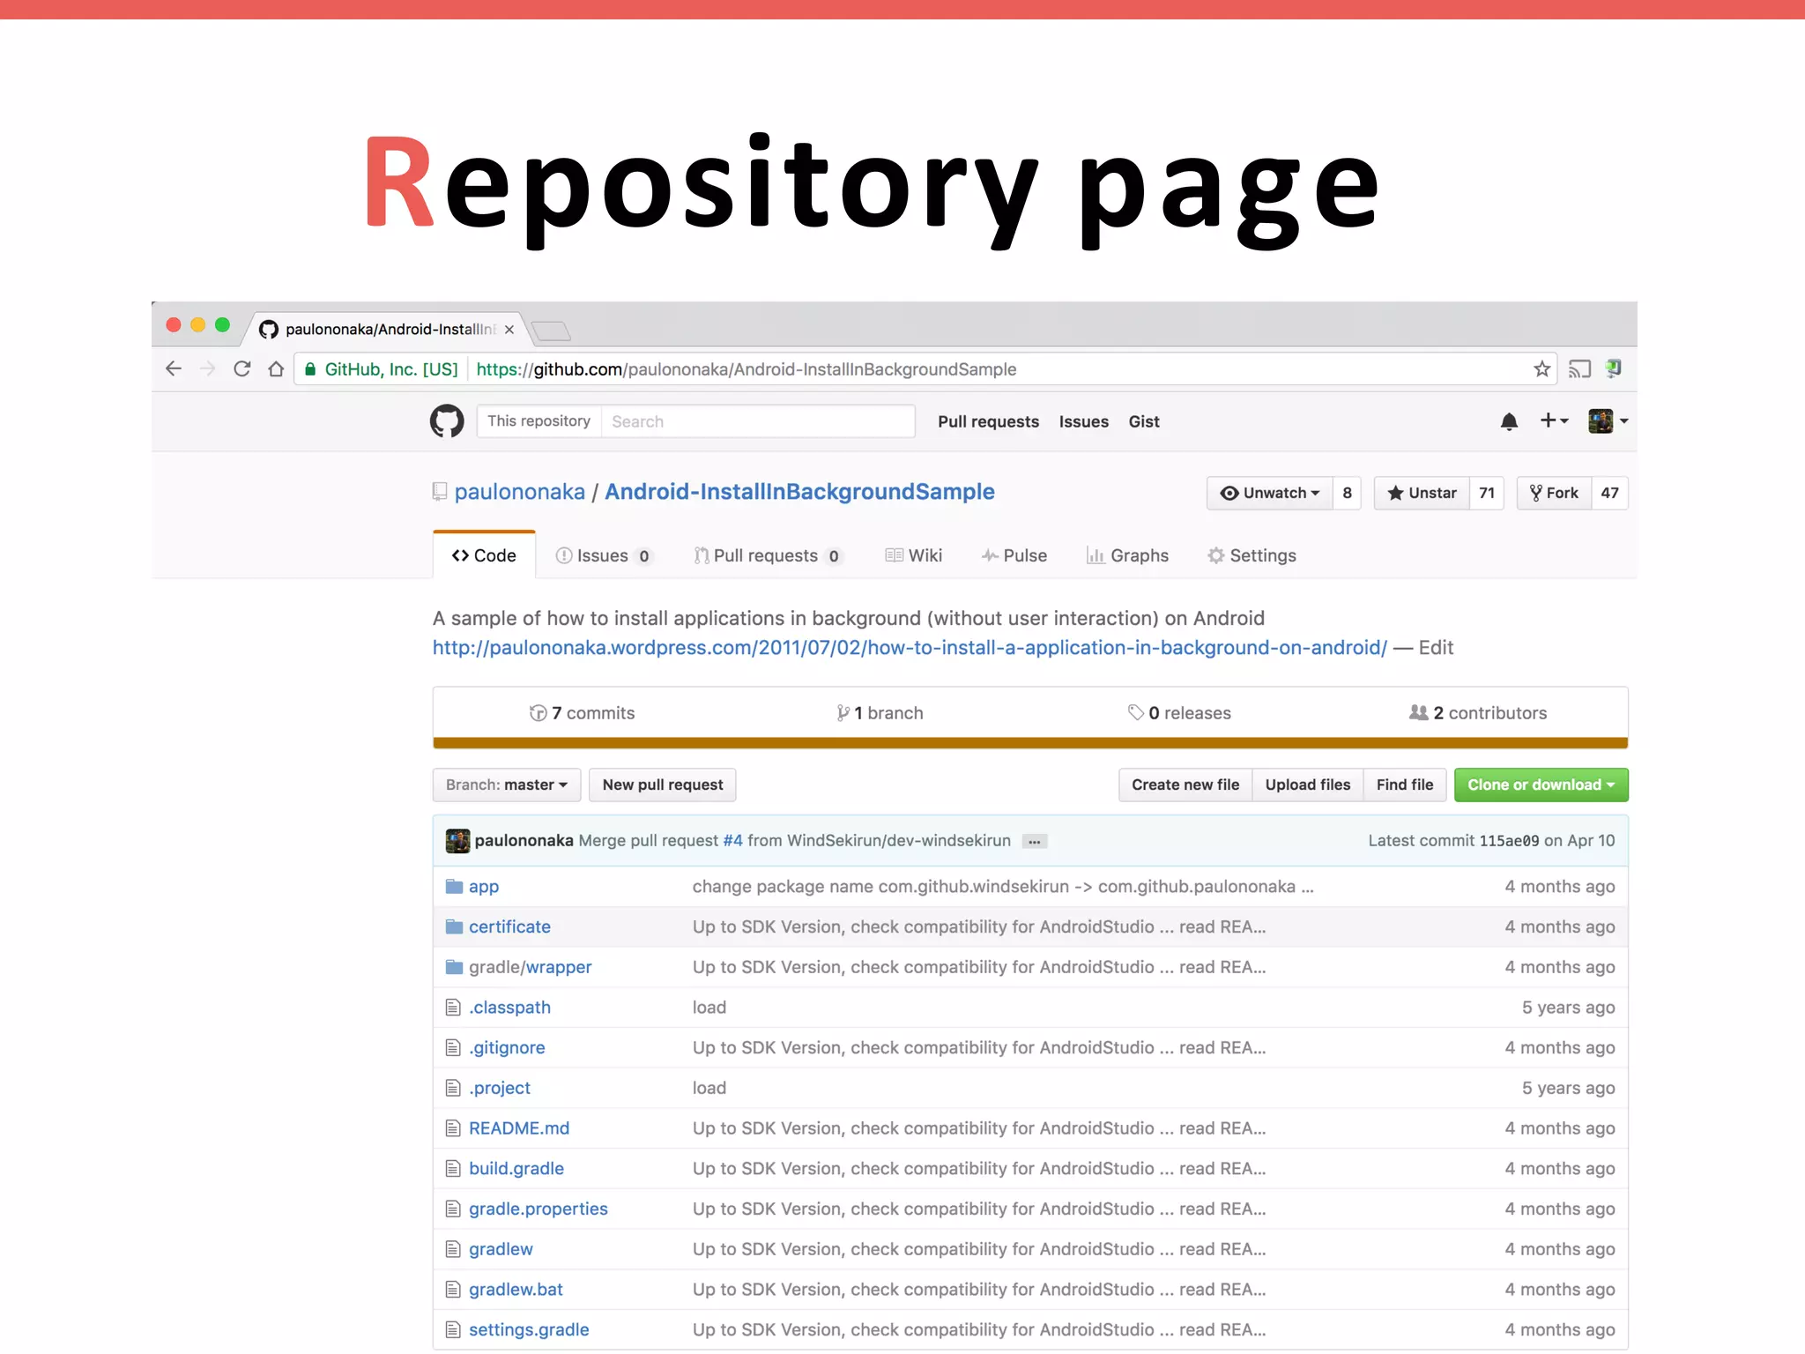View the 0 releases page
1805x1354 pixels.
pyautogui.click(x=1179, y=713)
